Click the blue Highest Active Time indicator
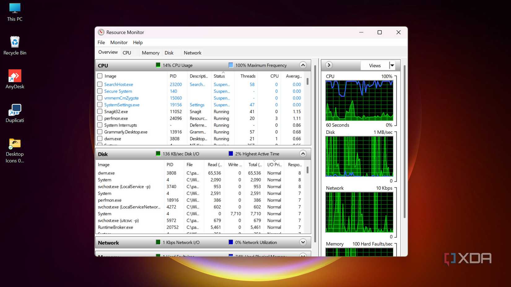The image size is (511, 287). [x=231, y=154]
